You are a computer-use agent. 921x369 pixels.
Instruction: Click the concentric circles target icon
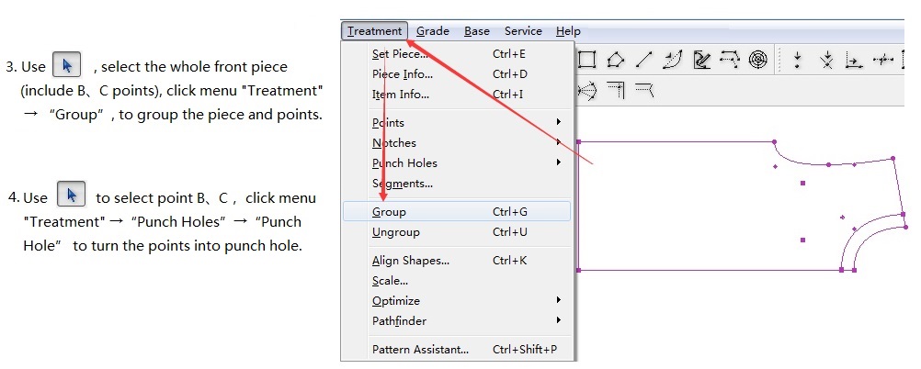coord(757,61)
